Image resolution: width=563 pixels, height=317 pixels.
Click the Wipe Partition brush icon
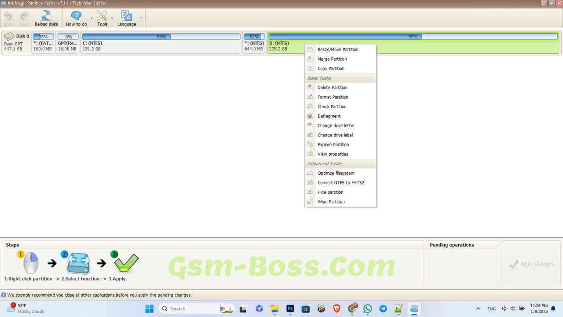point(310,202)
